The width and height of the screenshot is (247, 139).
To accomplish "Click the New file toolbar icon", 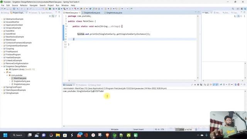I will point(2,9).
